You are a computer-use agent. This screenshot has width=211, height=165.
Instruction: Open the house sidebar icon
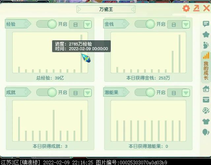206,89
